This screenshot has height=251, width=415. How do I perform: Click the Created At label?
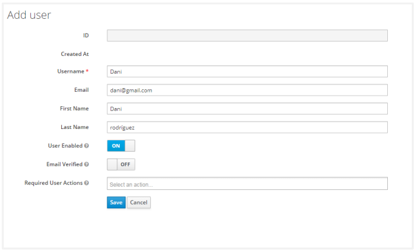75,54
